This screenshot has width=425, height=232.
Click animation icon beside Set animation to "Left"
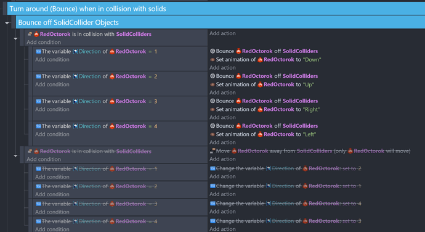point(212,134)
